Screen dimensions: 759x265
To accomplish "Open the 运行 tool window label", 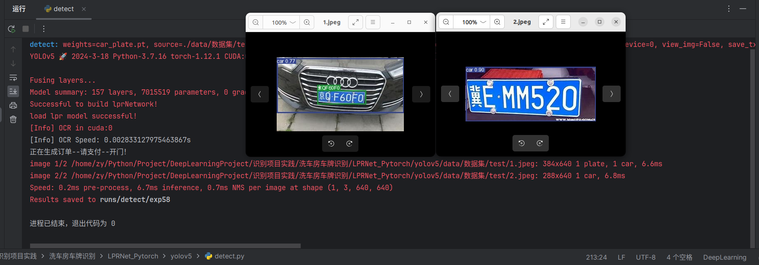I will [x=19, y=9].
